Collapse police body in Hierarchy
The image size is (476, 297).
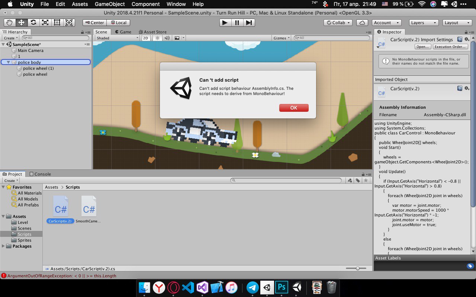click(x=9, y=62)
